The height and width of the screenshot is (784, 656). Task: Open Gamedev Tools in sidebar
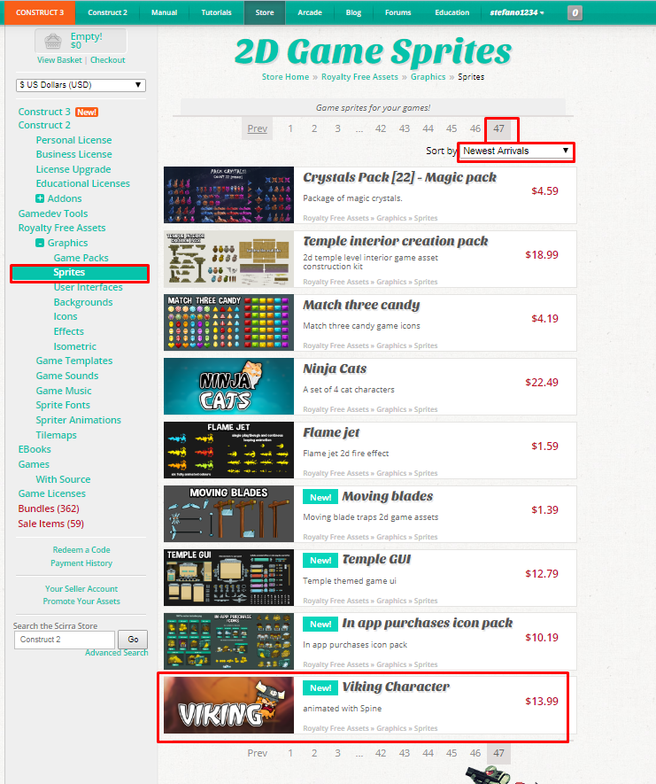pyautogui.click(x=53, y=213)
